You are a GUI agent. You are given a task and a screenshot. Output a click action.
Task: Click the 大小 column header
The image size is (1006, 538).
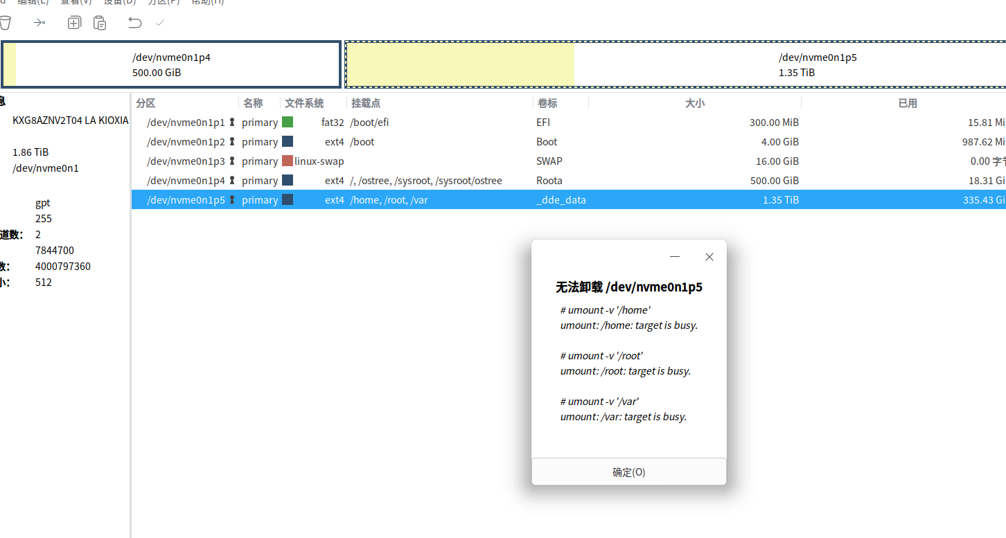695,103
